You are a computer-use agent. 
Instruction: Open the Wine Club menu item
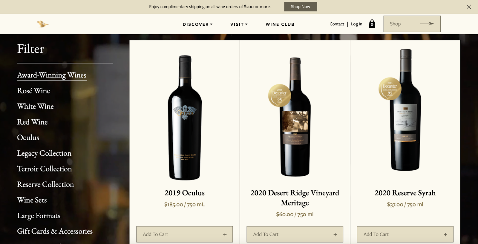pyautogui.click(x=280, y=24)
